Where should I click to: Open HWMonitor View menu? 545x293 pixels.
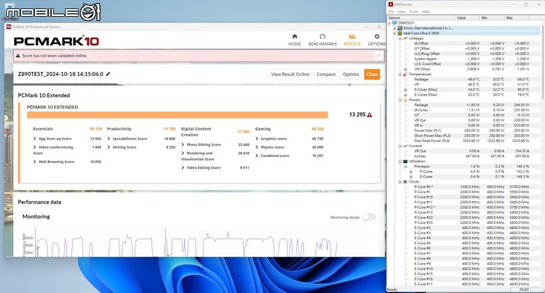tap(402, 11)
